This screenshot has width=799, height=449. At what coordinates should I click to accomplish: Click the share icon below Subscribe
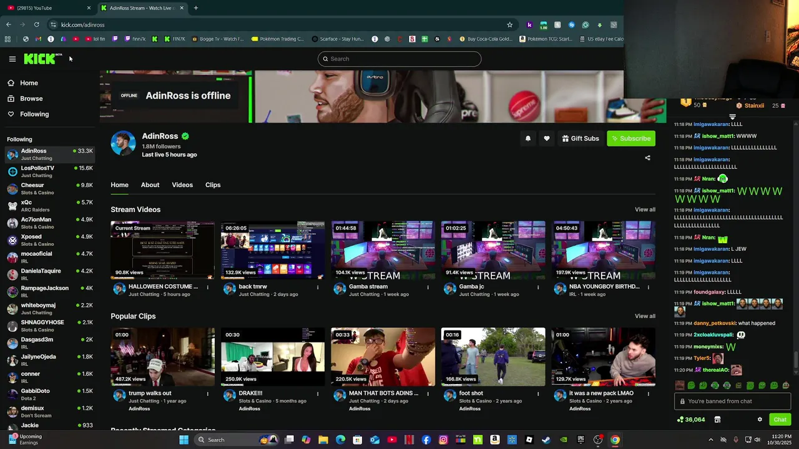click(647, 158)
